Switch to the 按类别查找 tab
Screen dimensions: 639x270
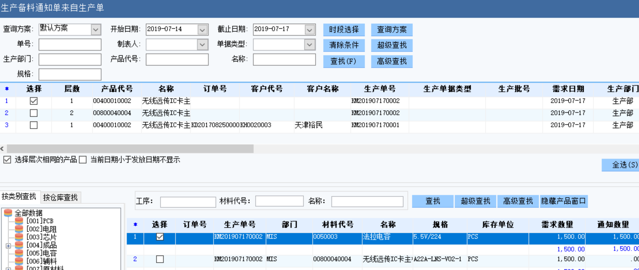(19, 197)
